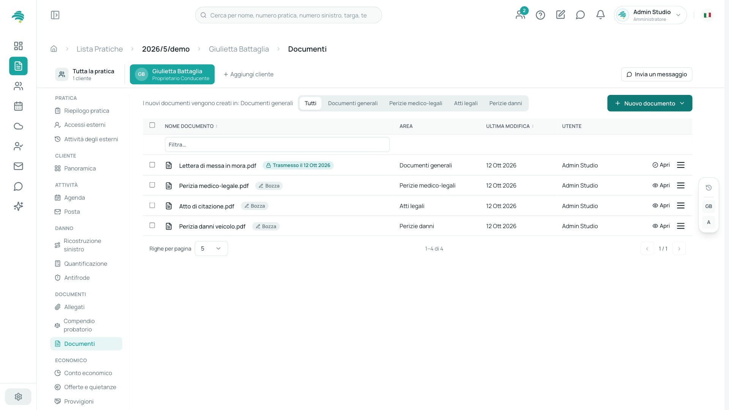Click the history clock icon in right panel
This screenshot has height=410, width=729.
pyautogui.click(x=708, y=188)
